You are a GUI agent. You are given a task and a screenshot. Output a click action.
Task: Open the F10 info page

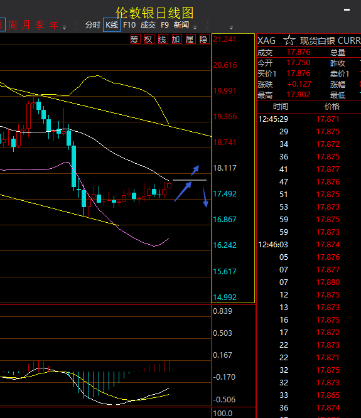(129, 25)
